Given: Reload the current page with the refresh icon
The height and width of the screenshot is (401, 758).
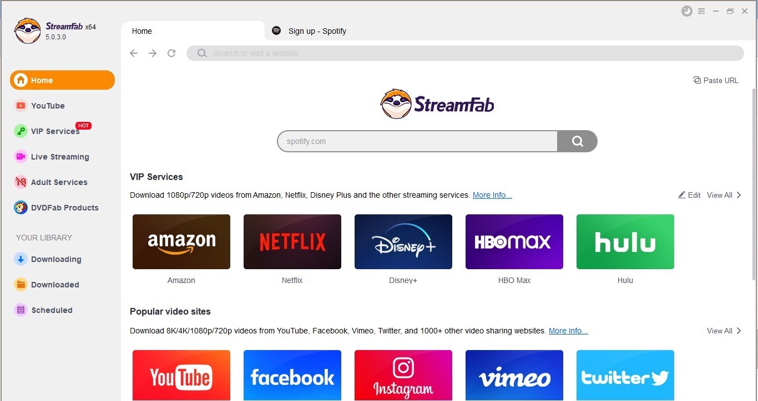Looking at the screenshot, I should 171,53.
